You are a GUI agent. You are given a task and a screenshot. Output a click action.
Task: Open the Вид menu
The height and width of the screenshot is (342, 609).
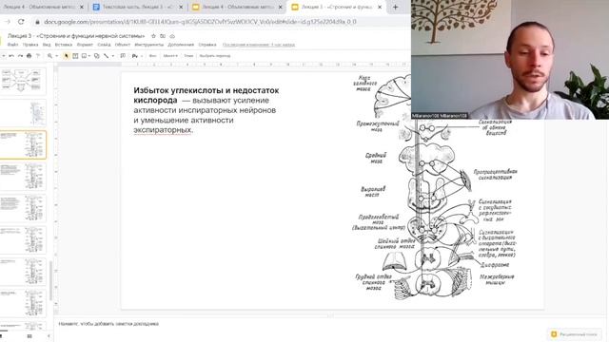point(47,45)
